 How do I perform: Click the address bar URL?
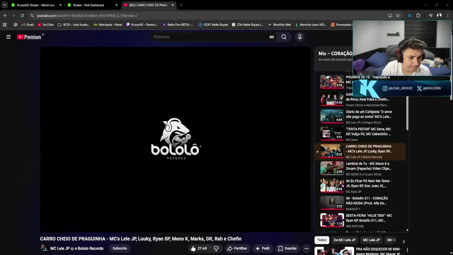click(87, 16)
